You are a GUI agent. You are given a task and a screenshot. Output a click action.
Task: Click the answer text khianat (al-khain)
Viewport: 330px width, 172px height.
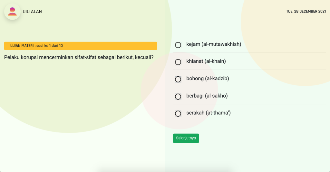(x=206, y=61)
